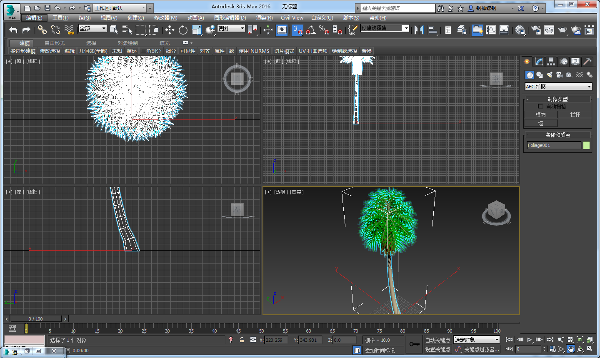Open the 视图 reference coordinate dropdown
The width and height of the screenshot is (600, 358).
pos(231,28)
